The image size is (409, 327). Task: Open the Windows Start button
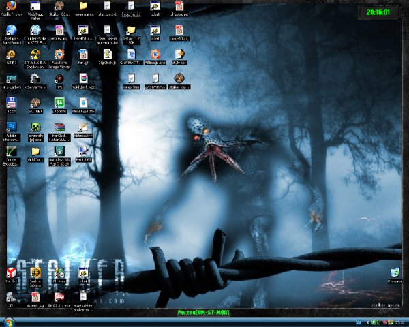(9, 322)
